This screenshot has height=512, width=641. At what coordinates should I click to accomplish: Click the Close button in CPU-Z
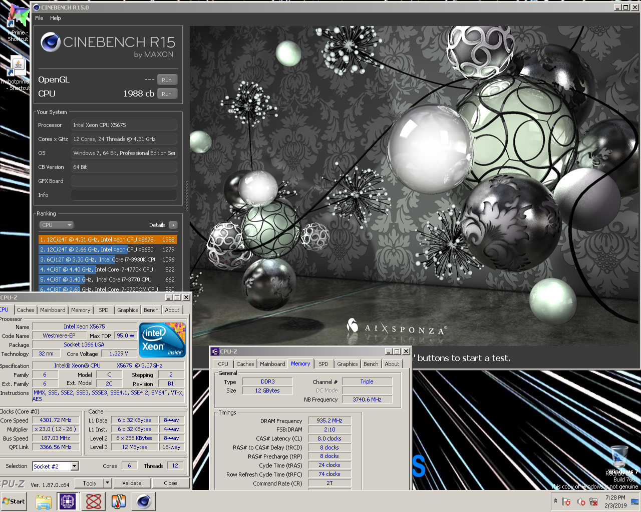(x=170, y=483)
